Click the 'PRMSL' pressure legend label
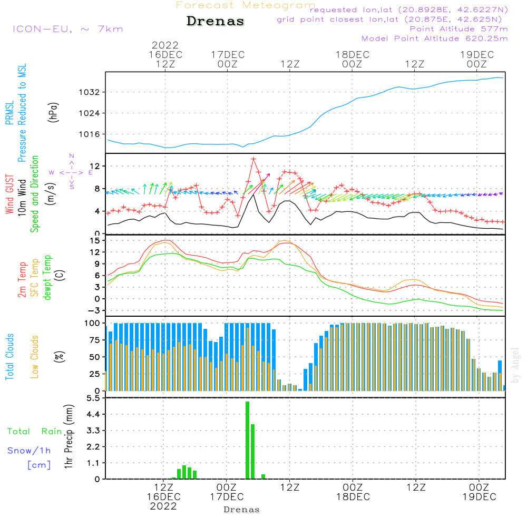The height and width of the screenshot is (527, 527). [x=9, y=113]
